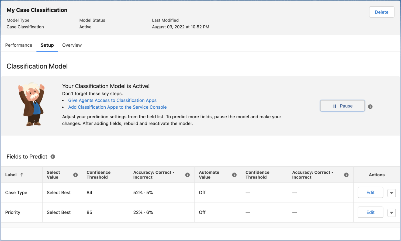Click info icon for first Accuracy column
401x241 pixels.
[x=188, y=175]
